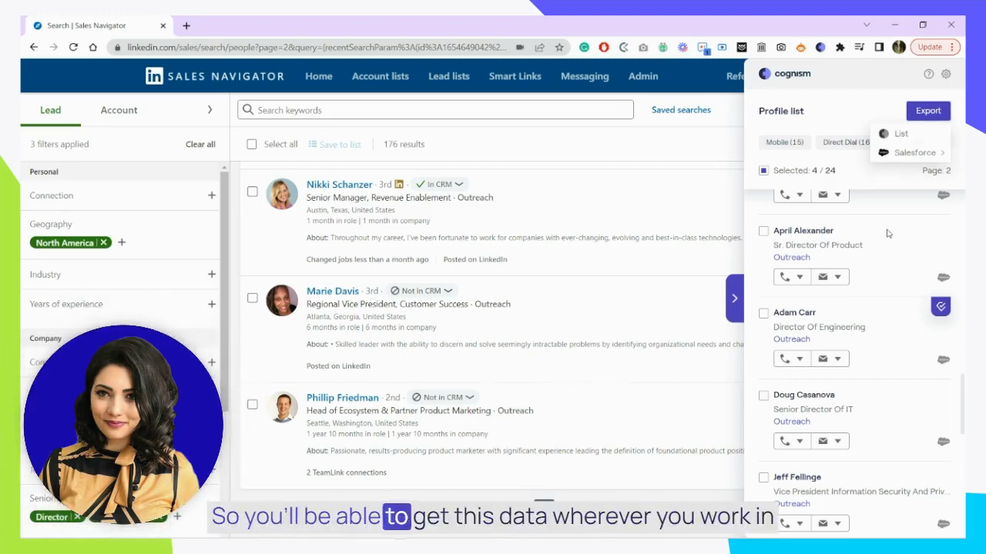Image resolution: width=986 pixels, height=554 pixels.
Task: Switch to the Lead tab
Action: [50, 110]
